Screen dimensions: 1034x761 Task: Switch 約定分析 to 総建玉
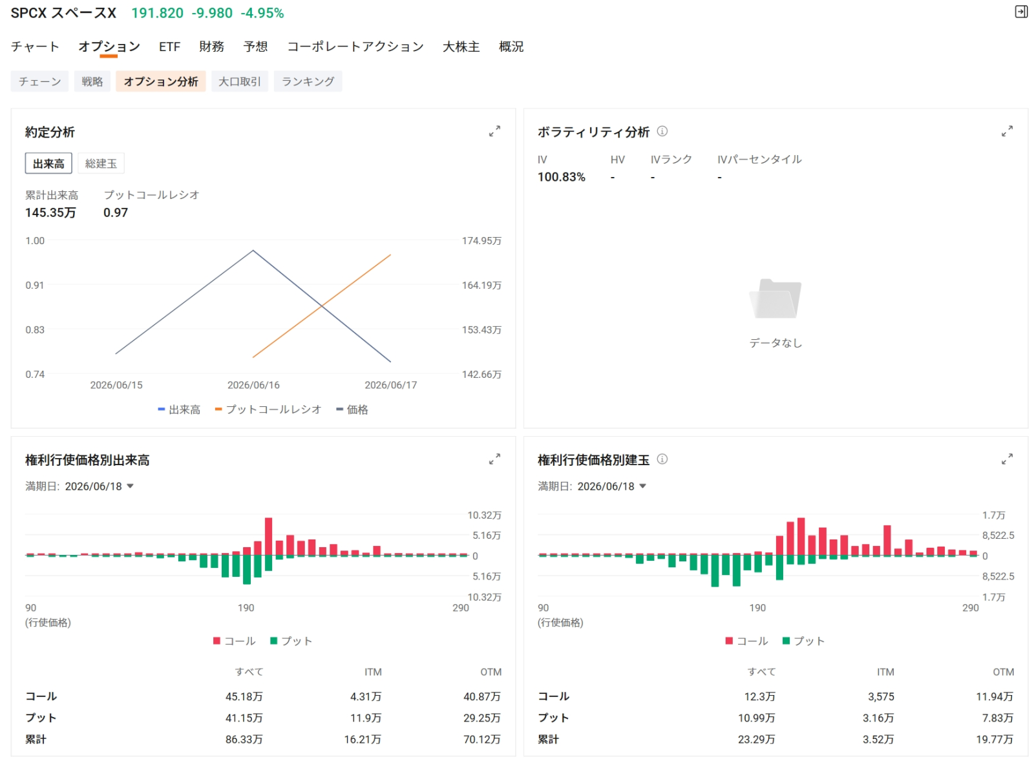point(101,163)
